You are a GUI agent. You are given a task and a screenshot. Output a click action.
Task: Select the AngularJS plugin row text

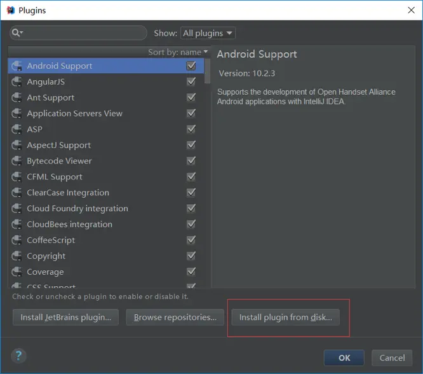[46, 81]
